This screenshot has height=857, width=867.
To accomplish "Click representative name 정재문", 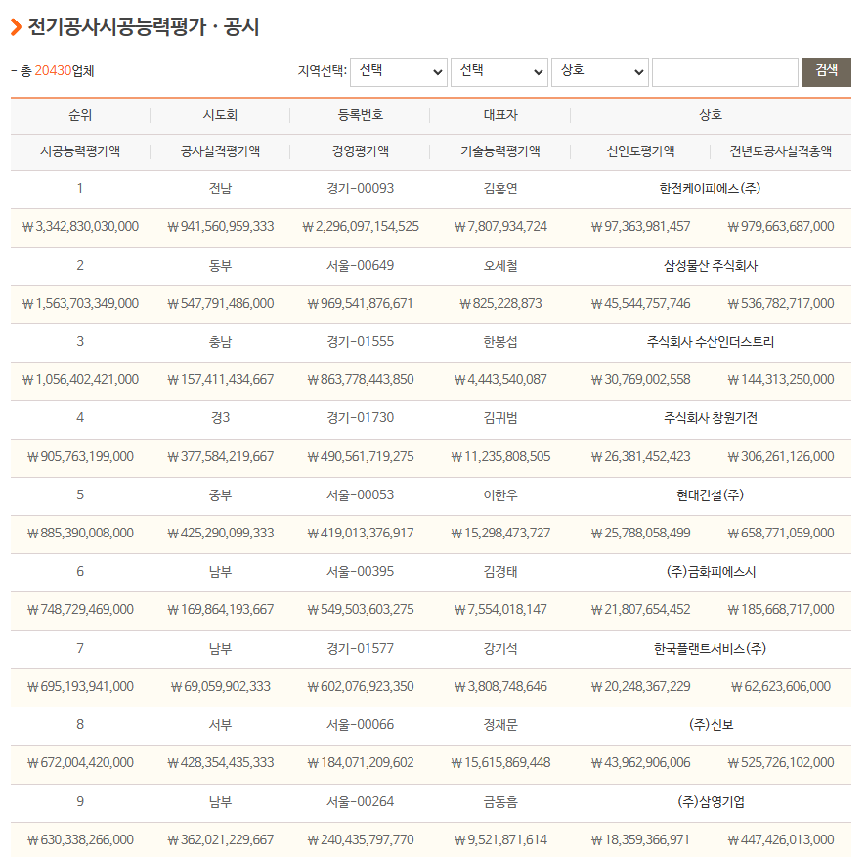I will (500, 724).
